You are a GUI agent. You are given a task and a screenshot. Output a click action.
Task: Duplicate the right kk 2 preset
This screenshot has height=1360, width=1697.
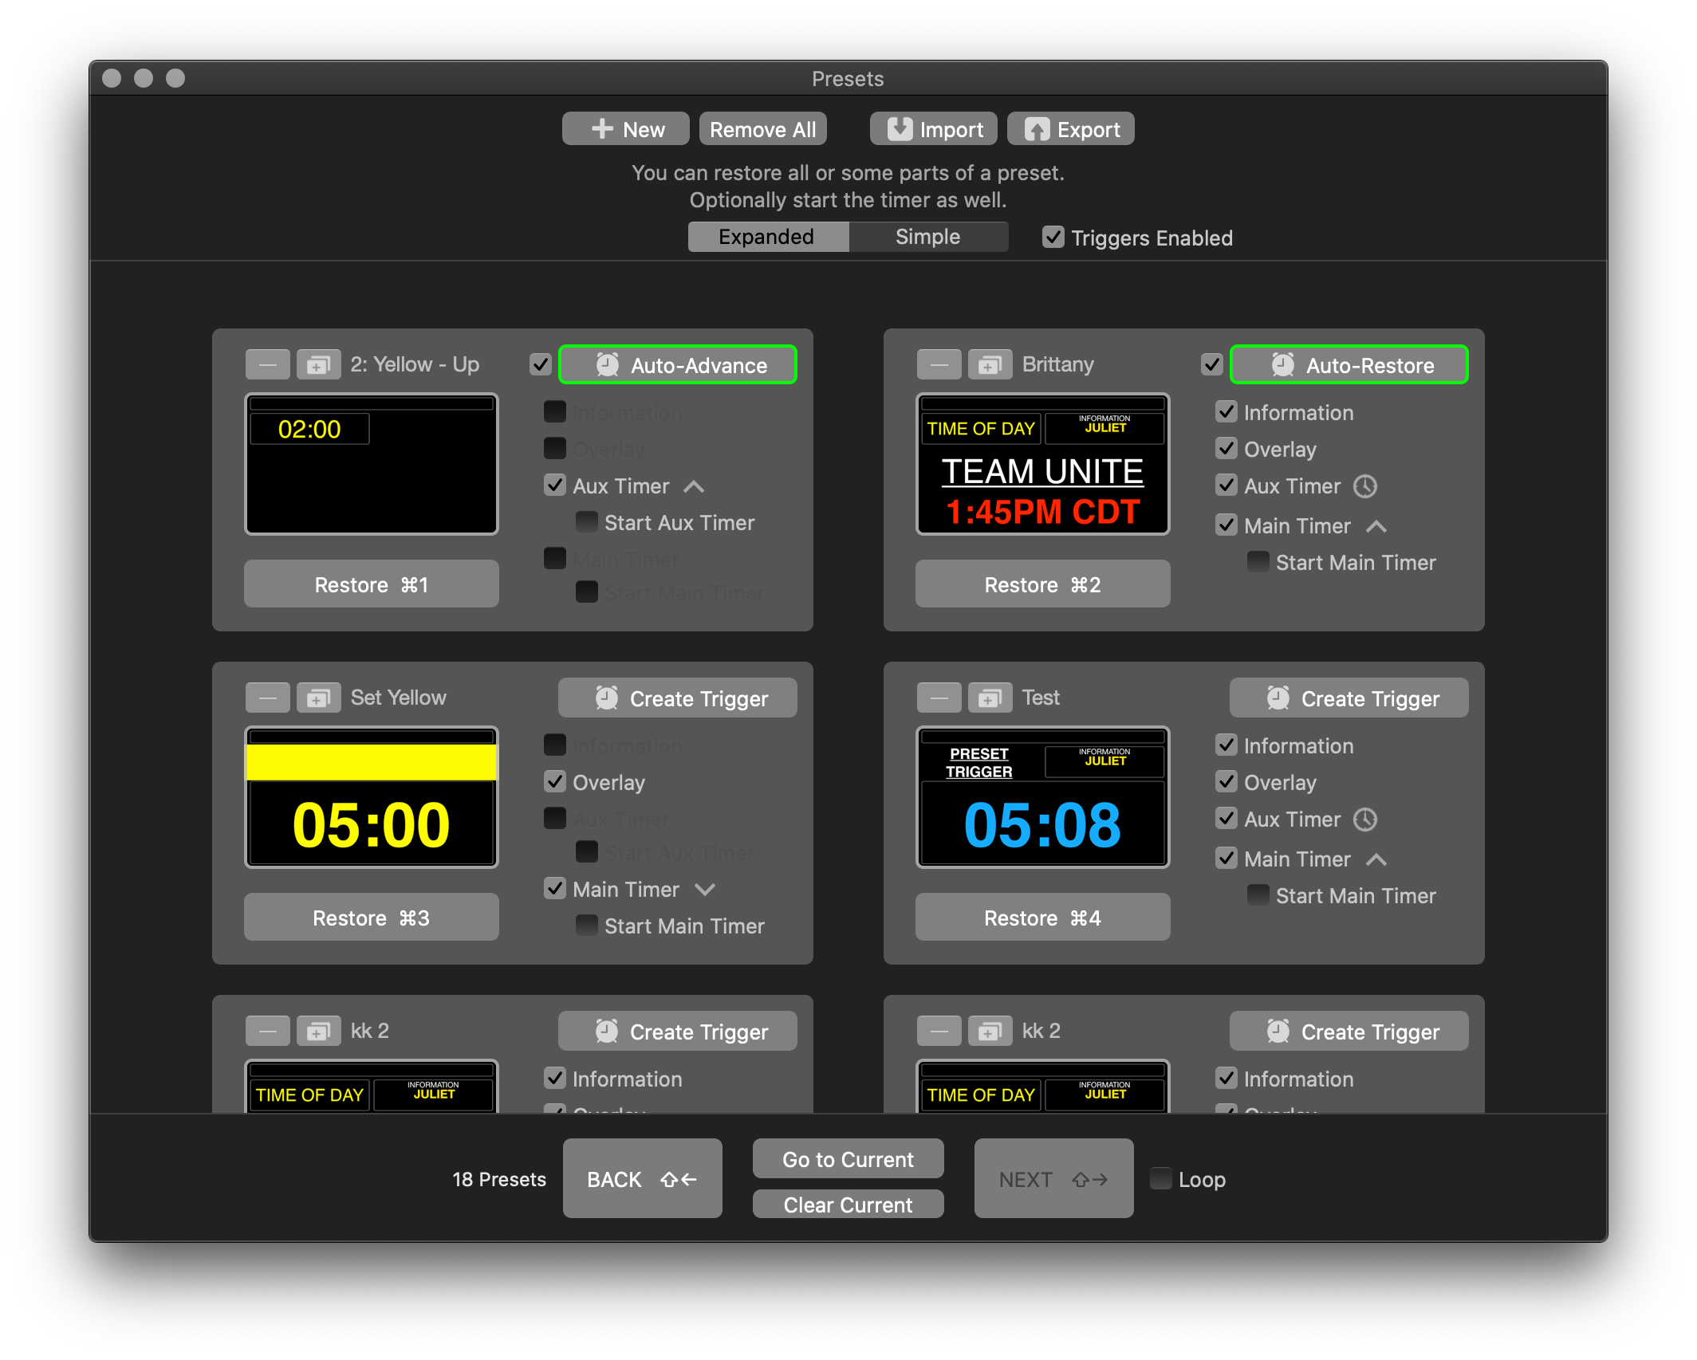990,1032
